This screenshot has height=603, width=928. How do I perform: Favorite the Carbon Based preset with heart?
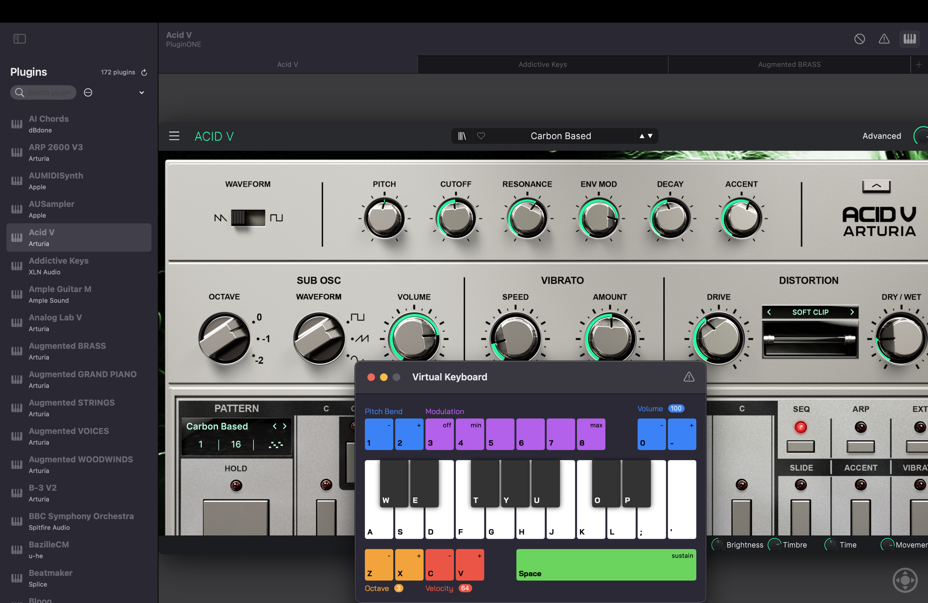click(x=481, y=136)
